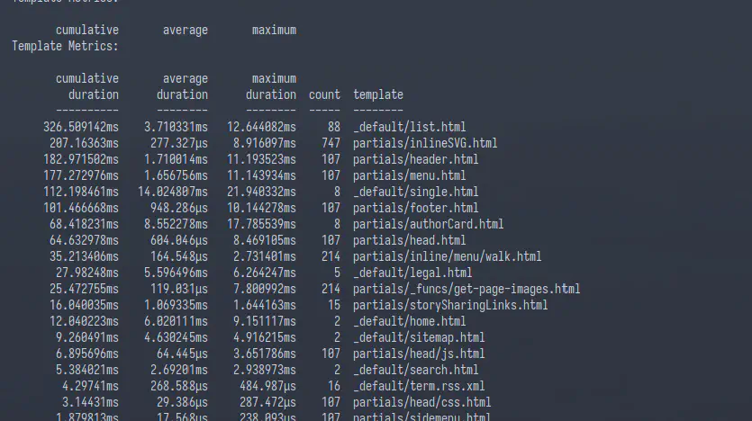Select cumulative value 326.509142ms

80,128
